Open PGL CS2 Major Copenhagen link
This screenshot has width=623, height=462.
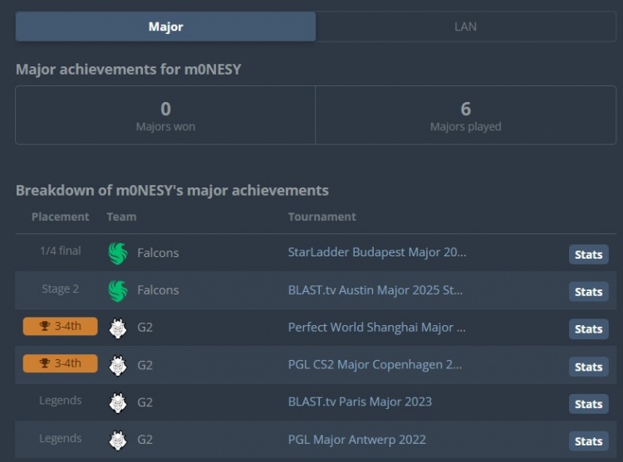coord(375,364)
